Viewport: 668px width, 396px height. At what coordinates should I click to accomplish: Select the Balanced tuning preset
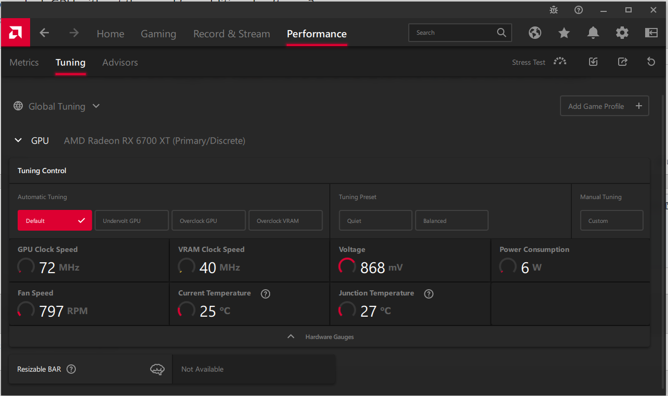(x=452, y=220)
